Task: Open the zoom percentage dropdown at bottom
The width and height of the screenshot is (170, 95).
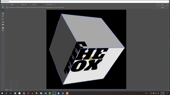Action: [x=14, y=90]
